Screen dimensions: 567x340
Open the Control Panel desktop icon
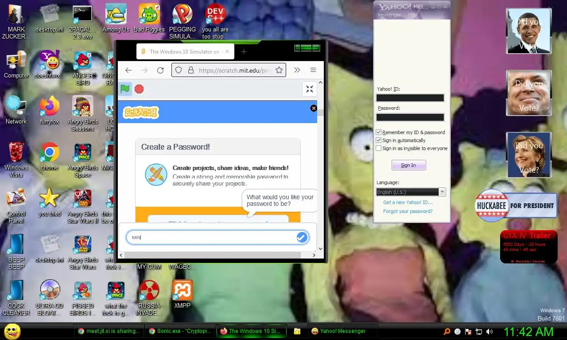pos(16,206)
